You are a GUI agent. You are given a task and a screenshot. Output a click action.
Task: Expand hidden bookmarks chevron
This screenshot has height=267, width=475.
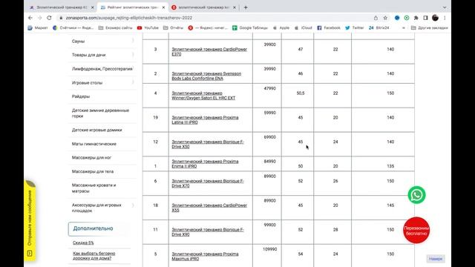point(404,28)
